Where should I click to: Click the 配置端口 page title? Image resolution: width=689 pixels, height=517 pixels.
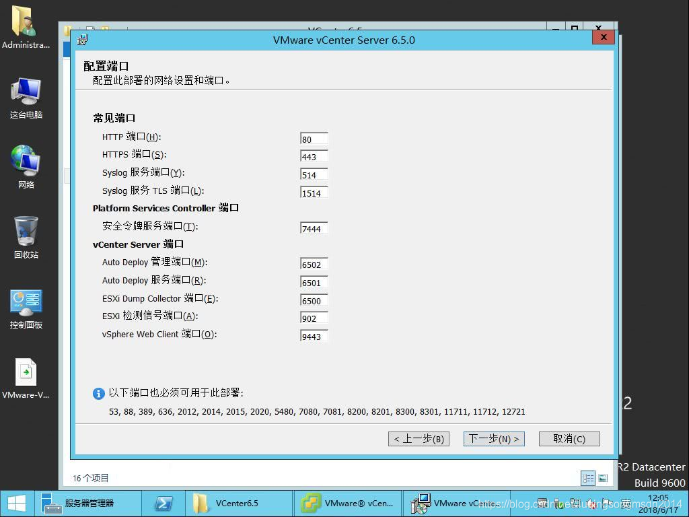pos(106,67)
